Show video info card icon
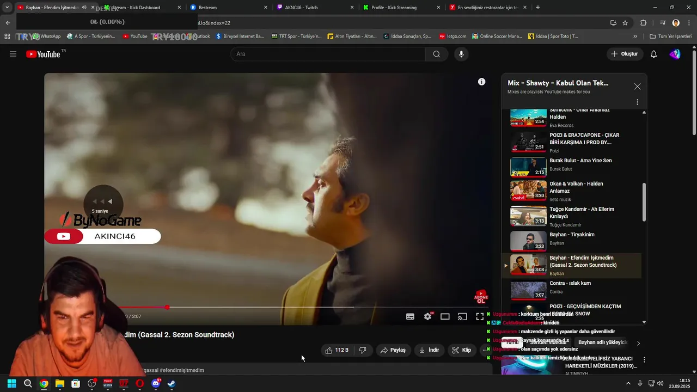697x392 pixels. [481, 82]
